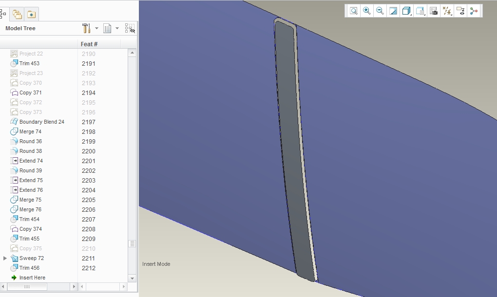Viewport: 497px width, 297px height.
Task: Select the Extend 74 feature
Action: tap(31, 161)
